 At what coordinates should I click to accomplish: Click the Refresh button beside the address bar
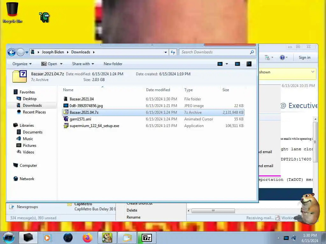173,52
